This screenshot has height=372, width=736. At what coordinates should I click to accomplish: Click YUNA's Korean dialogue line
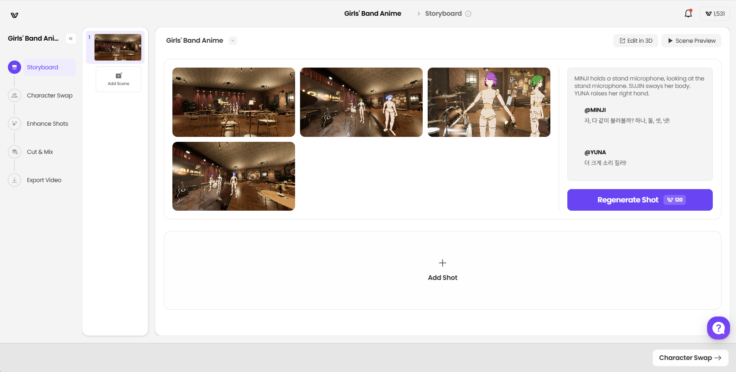pyautogui.click(x=605, y=163)
